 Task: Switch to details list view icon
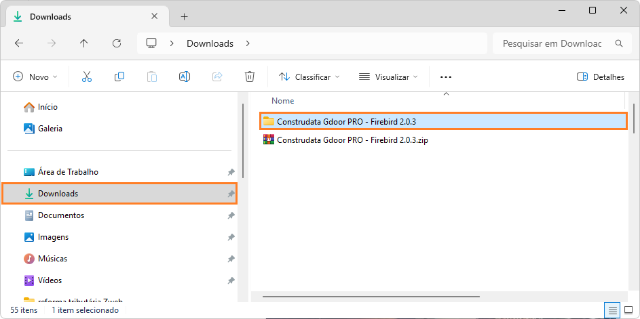613,310
